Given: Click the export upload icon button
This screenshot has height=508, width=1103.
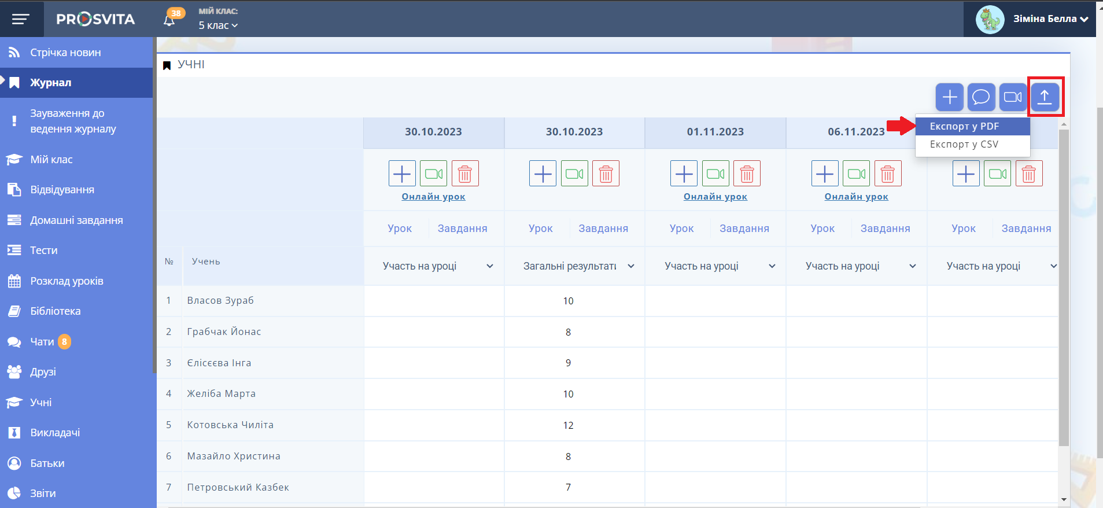Looking at the screenshot, I should point(1045,97).
